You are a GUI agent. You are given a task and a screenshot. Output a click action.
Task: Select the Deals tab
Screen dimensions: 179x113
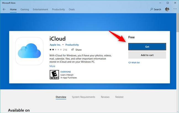pos(72,9)
